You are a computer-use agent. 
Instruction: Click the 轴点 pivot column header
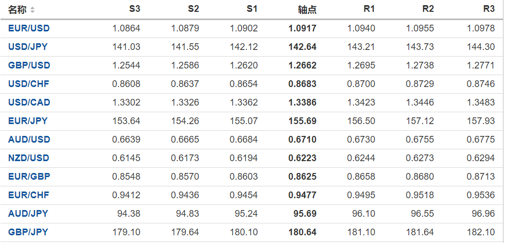pyautogui.click(x=307, y=10)
